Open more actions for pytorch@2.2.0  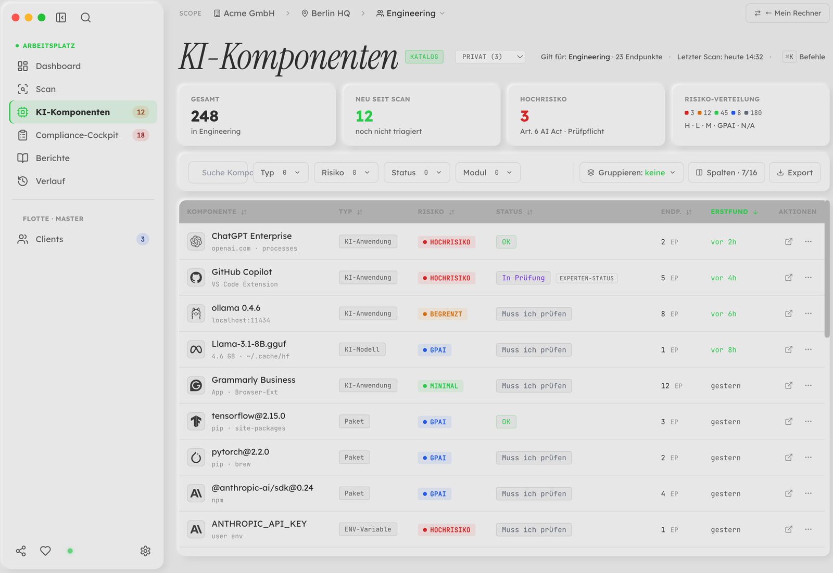(x=809, y=458)
